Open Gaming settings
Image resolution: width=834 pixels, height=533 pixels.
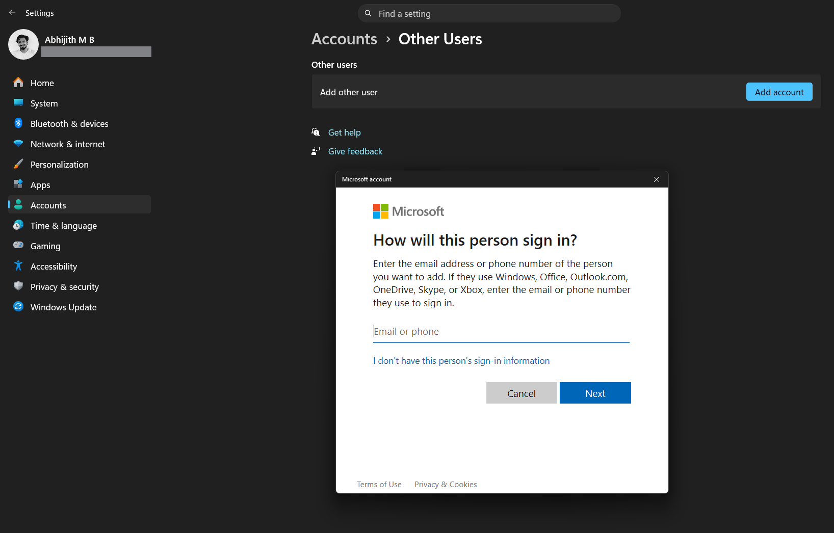click(x=45, y=246)
